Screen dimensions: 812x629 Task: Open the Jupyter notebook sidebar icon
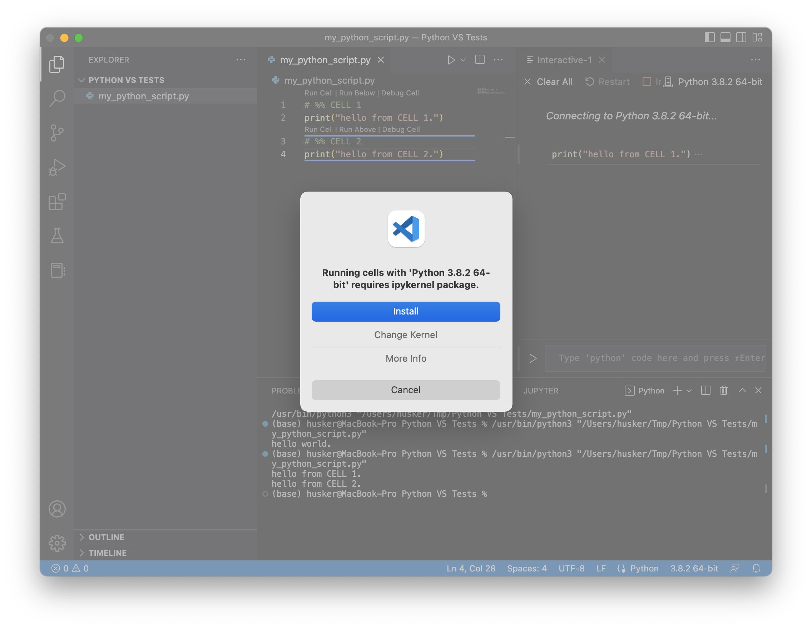point(57,270)
